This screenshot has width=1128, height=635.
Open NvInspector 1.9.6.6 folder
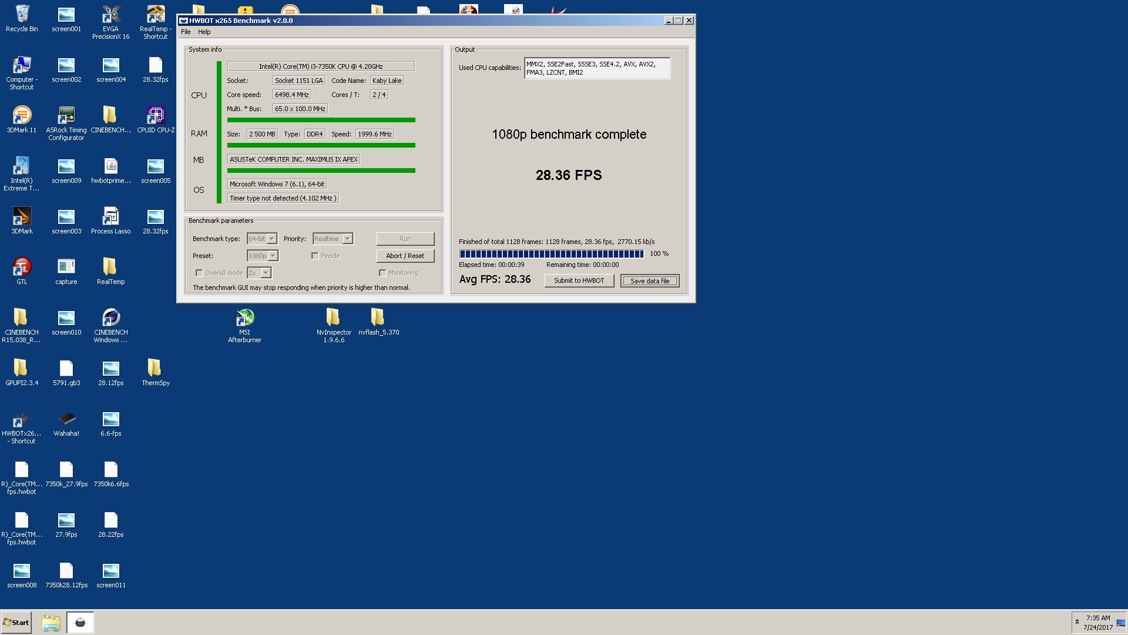click(333, 325)
